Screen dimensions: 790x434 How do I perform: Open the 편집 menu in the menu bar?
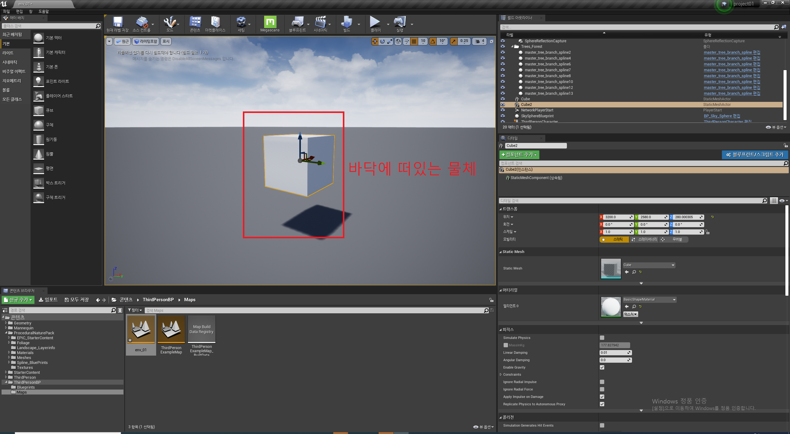tap(19, 11)
